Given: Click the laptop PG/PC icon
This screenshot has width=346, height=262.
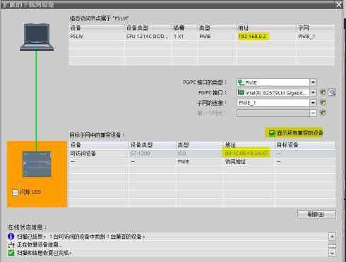Looking at the screenshot, I should 37,37.
